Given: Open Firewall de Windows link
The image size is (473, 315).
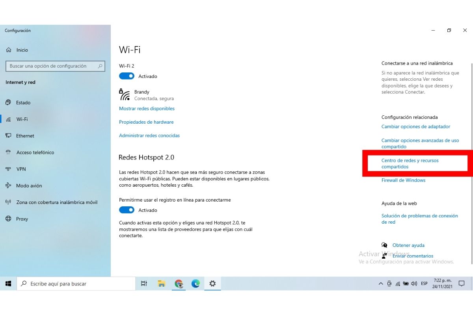Looking at the screenshot, I should pos(404,180).
